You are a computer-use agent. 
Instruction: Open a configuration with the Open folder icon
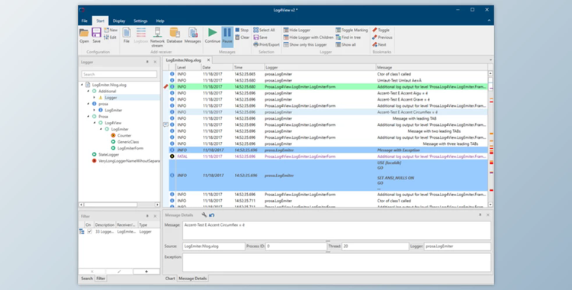(84, 35)
